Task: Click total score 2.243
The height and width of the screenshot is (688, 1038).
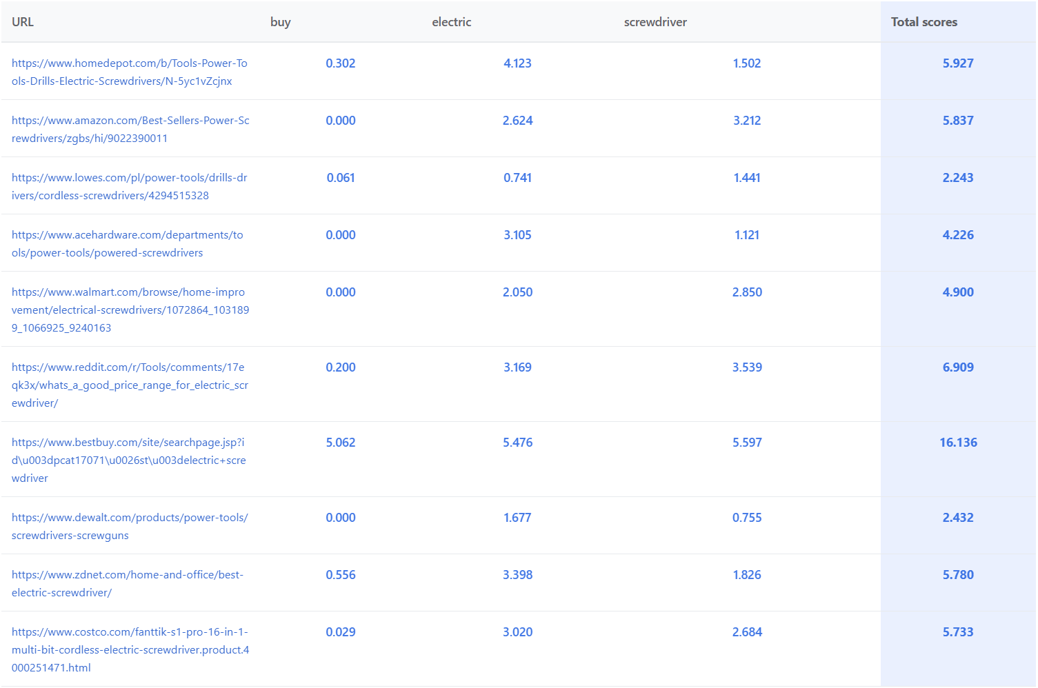Action: [958, 178]
